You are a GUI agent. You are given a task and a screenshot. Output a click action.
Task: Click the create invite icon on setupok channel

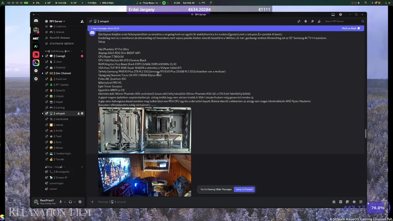[79, 114]
